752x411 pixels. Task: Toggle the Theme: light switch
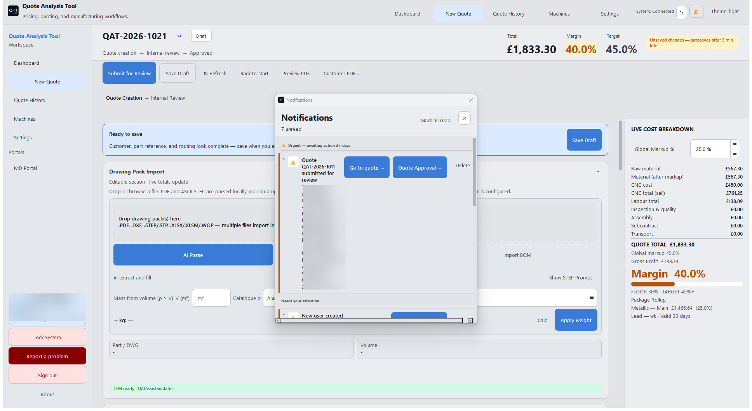coord(725,12)
